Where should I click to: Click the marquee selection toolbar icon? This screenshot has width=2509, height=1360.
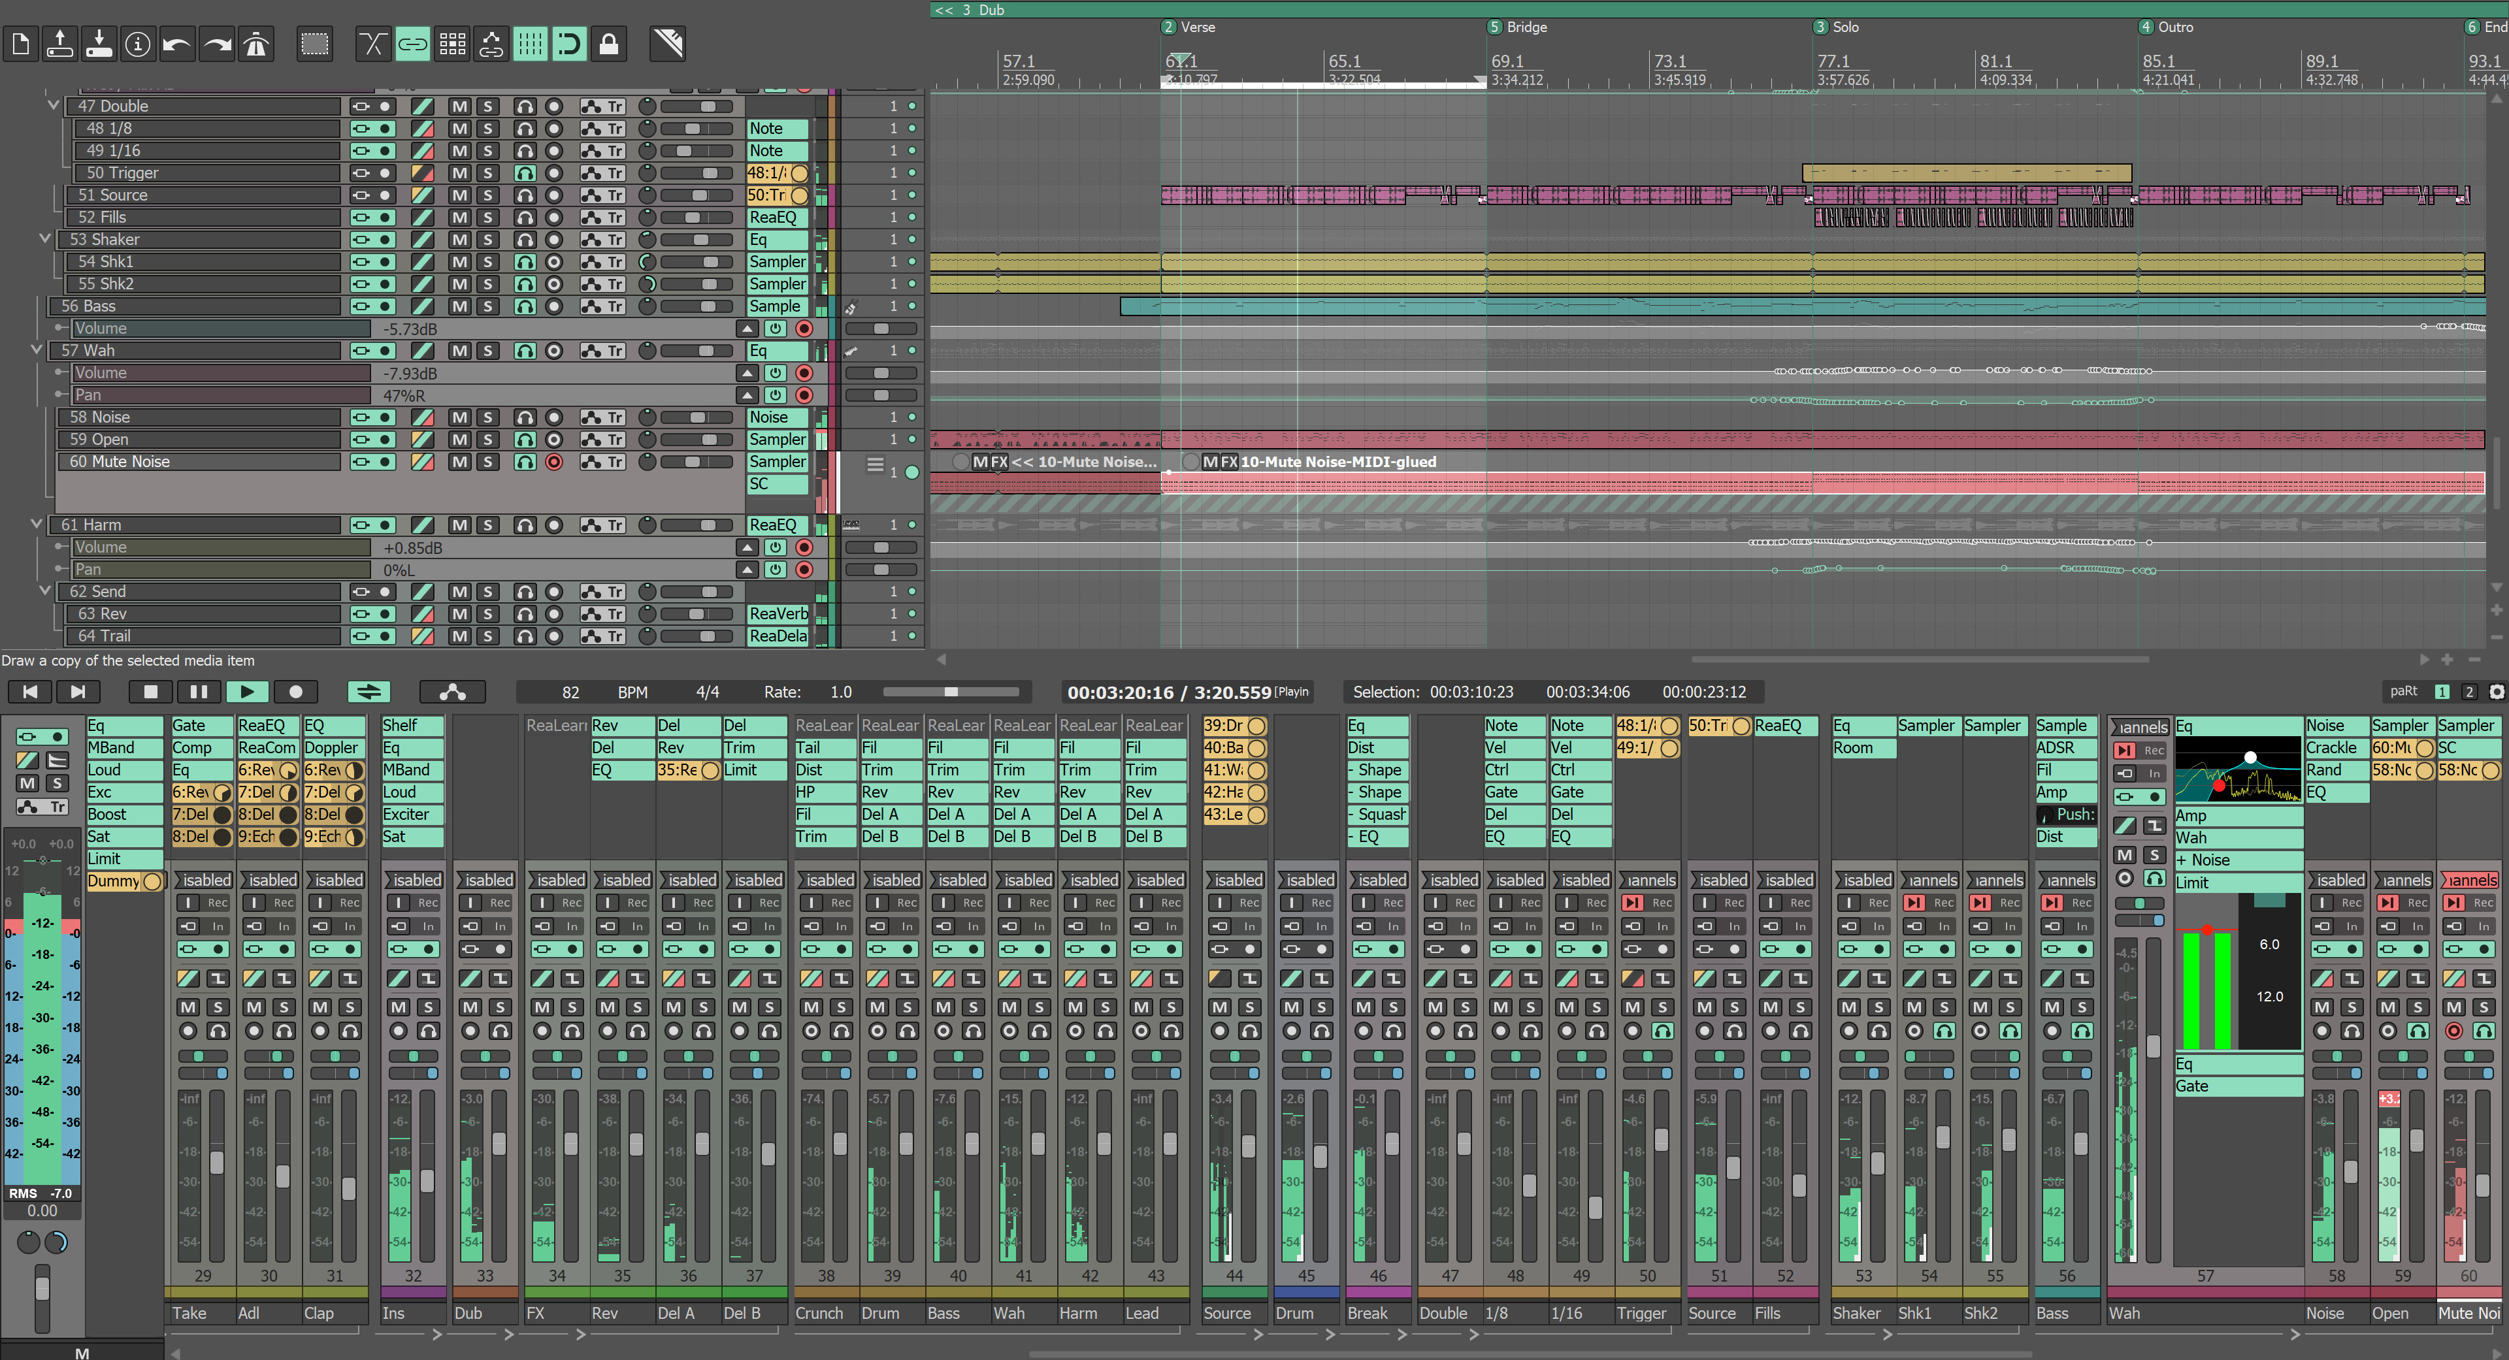314,44
